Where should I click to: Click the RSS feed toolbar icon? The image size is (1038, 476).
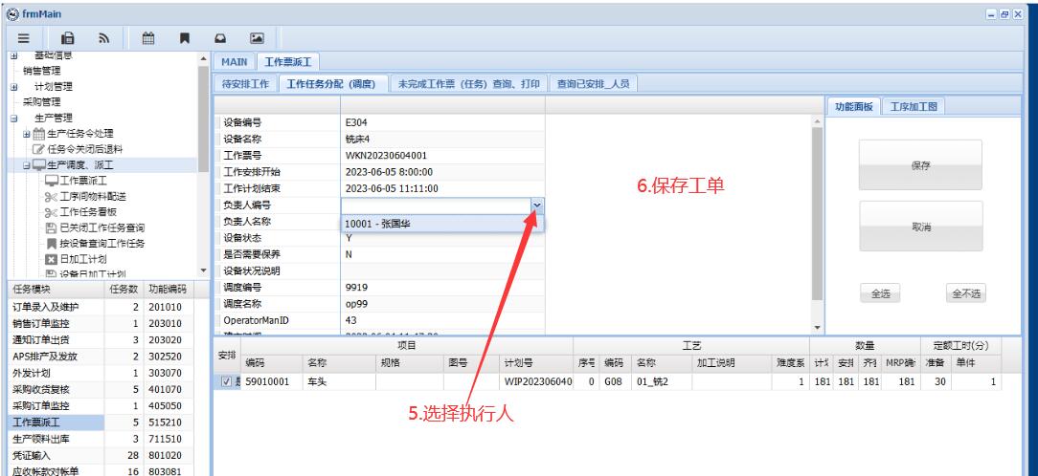[x=104, y=38]
